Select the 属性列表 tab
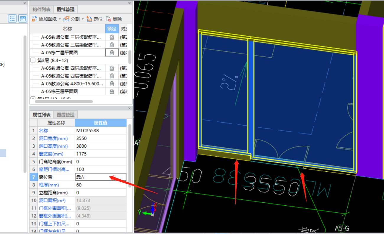The width and height of the screenshot is (384, 234). [42, 115]
